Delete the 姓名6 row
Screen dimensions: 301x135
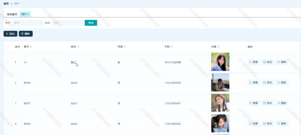point(282,123)
